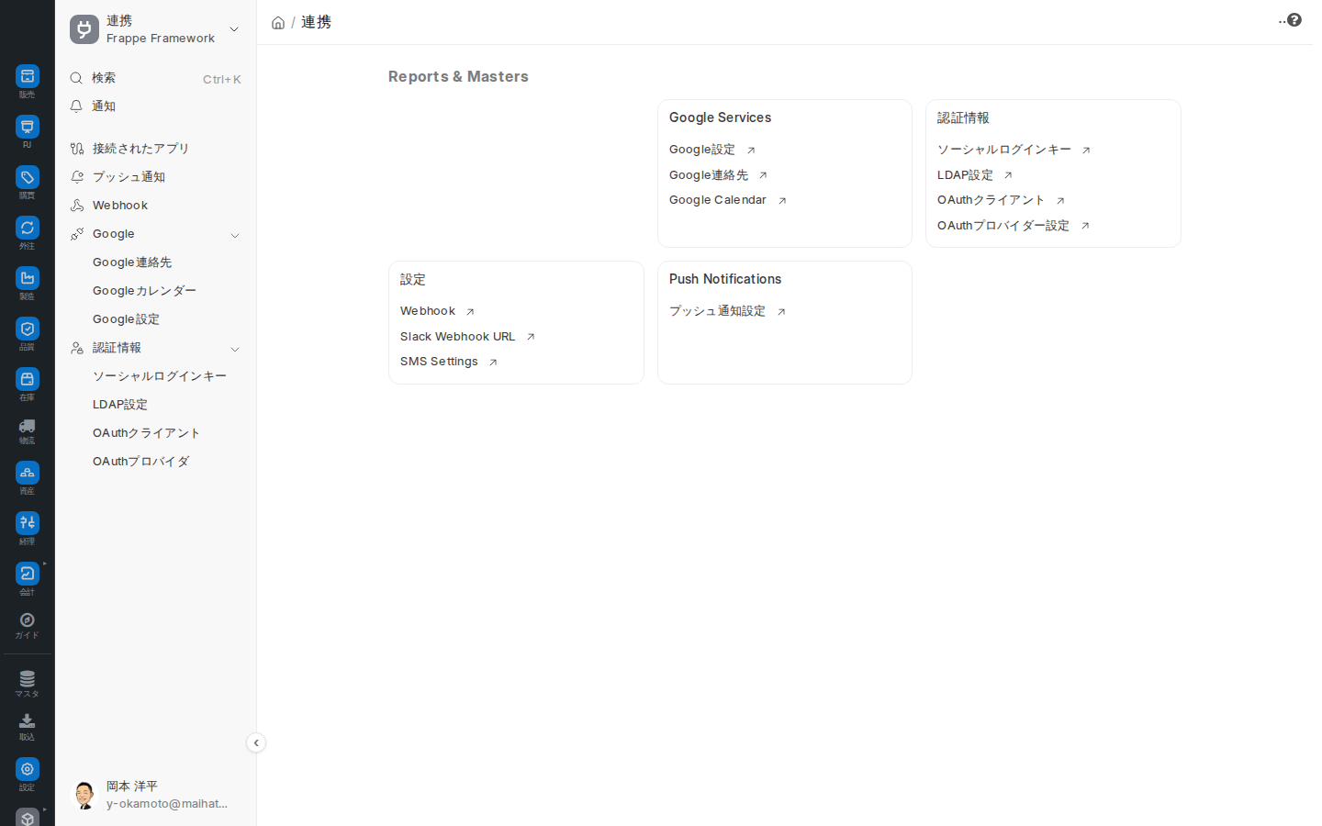Image resolution: width=1322 pixels, height=826 pixels.
Task: Open the 購買 (Purchasing) tag icon
Action: [27, 177]
